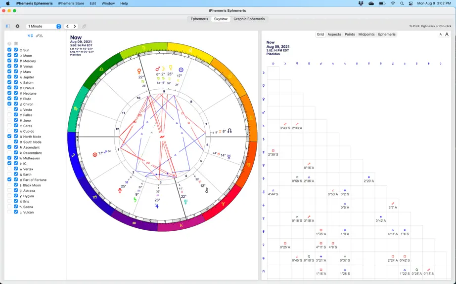
Task: Click the grid cell reading 1°28' S
Action: 345,272
